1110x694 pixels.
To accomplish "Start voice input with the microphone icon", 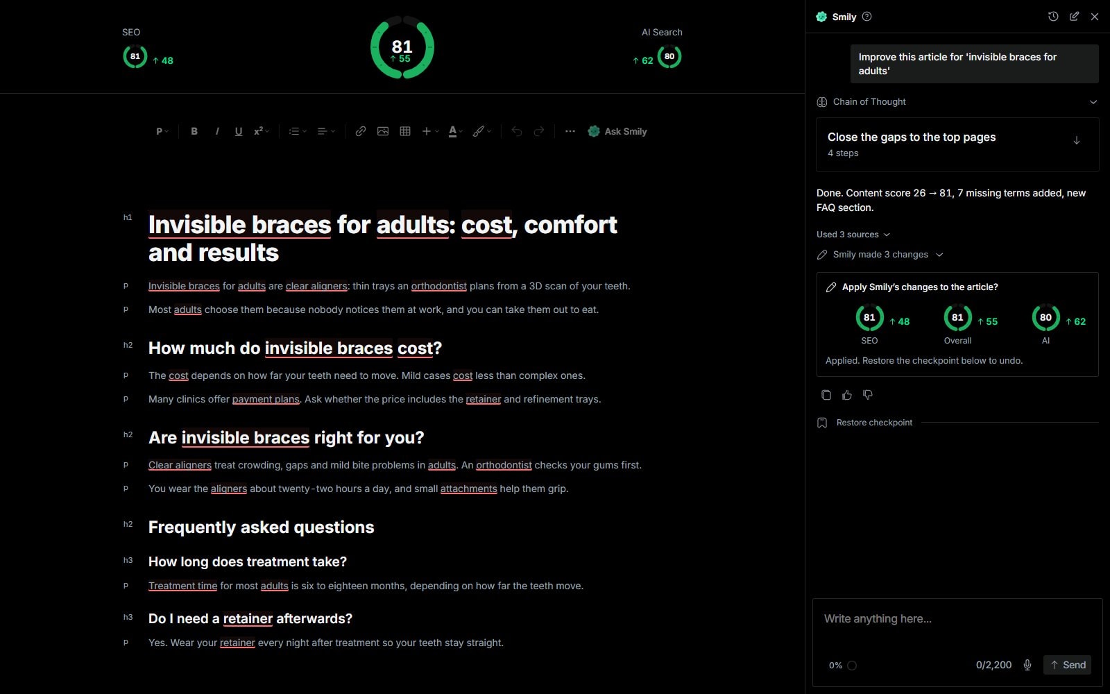I will pos(1027,665).
